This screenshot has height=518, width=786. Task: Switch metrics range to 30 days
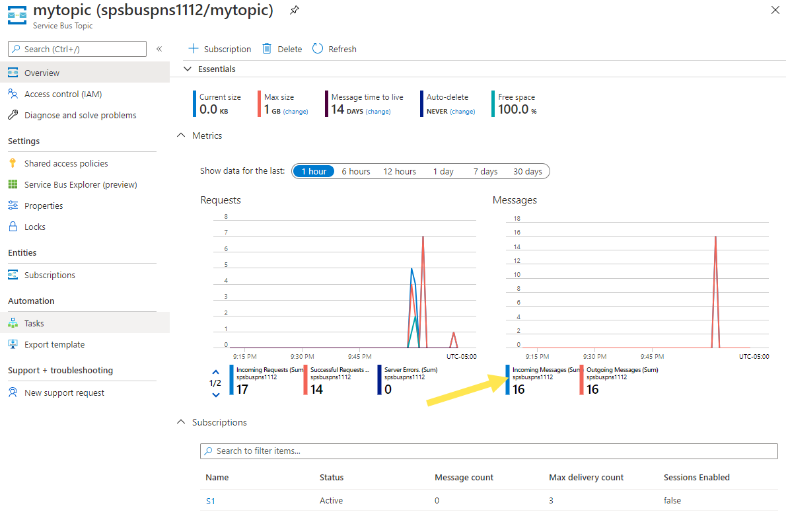pyautogui.click(x=527, y=171)
